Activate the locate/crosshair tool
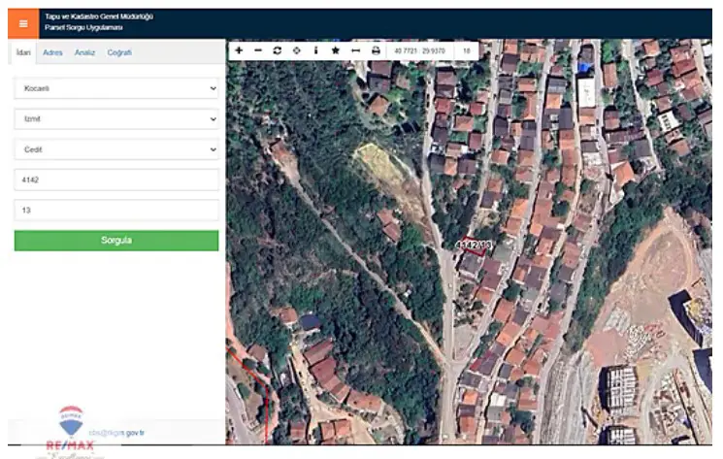This screenshot has height=459, width=723. pos(297,50)
